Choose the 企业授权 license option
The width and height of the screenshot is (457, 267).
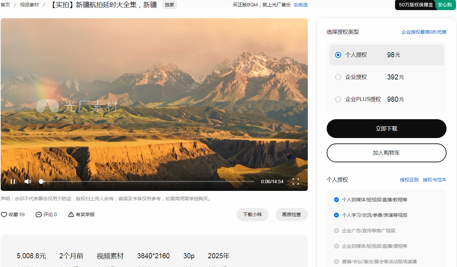coord(338,77)
